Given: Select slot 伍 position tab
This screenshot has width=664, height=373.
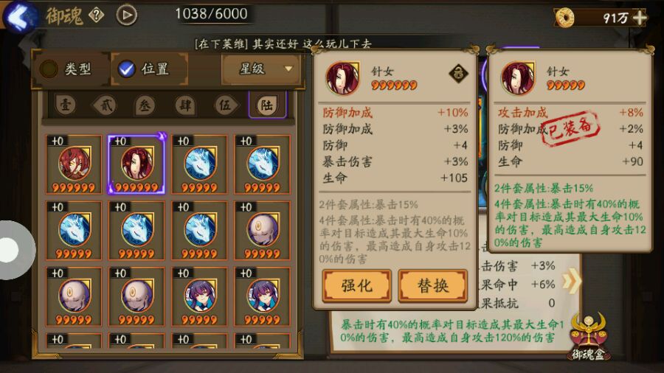Looking at the screenshot, I should tap(225, 105).
